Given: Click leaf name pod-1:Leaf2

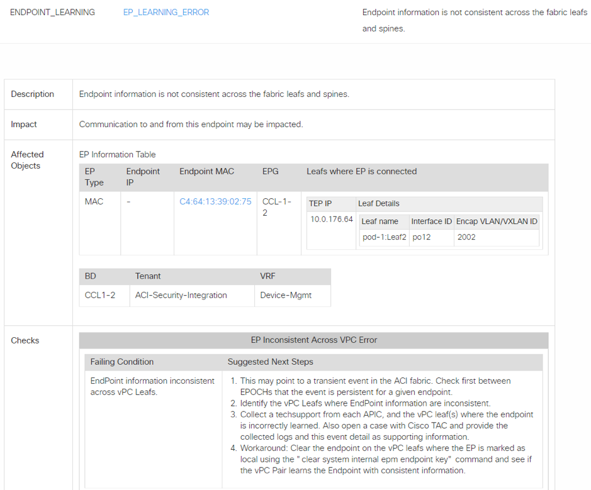Looking at the screenshot, I should pyautogui.click(x=383, y=237).
